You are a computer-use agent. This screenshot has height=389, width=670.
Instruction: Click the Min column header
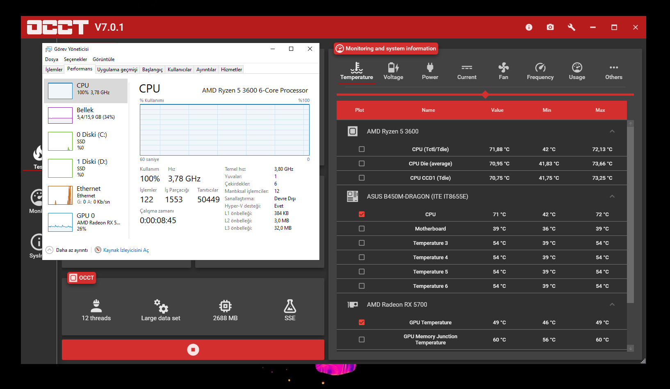coord(547,110)
